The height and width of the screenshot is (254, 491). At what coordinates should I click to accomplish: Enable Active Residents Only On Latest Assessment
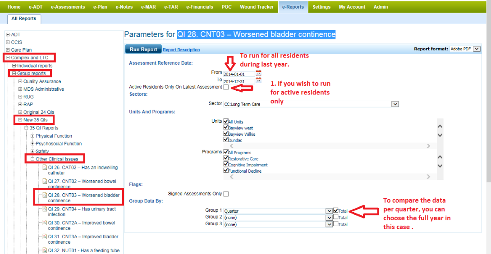pos(226,87)
